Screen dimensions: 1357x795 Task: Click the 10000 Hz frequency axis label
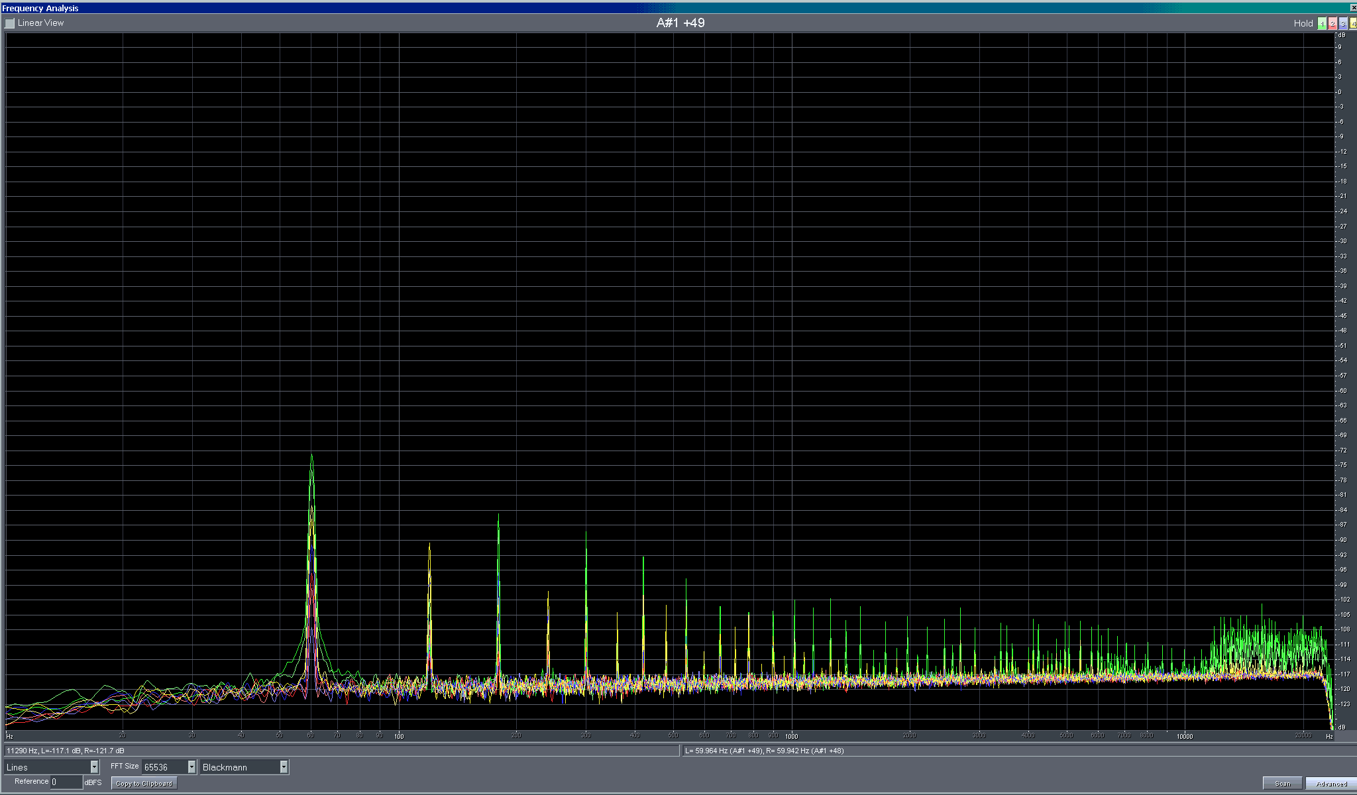(x=1184, y=736)
